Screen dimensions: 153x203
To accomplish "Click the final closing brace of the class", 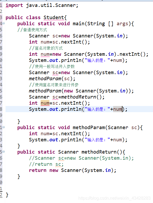I will 7,195.
